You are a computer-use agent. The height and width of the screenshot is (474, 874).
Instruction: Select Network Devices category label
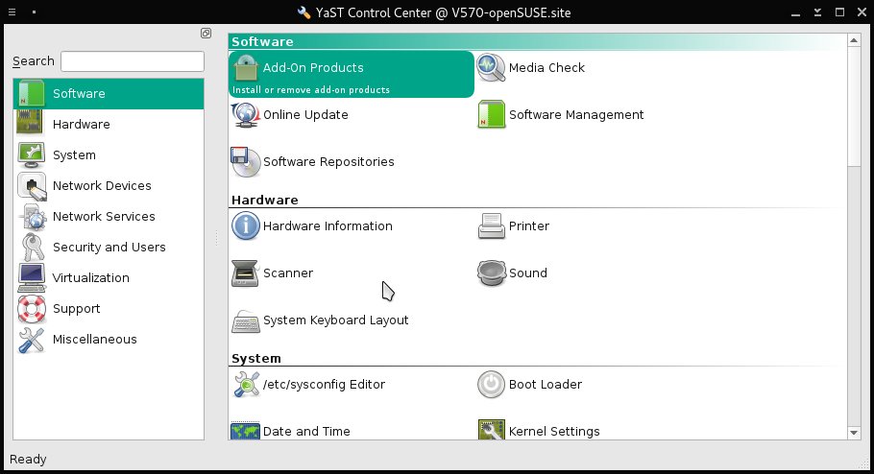(x=102, y=185)
